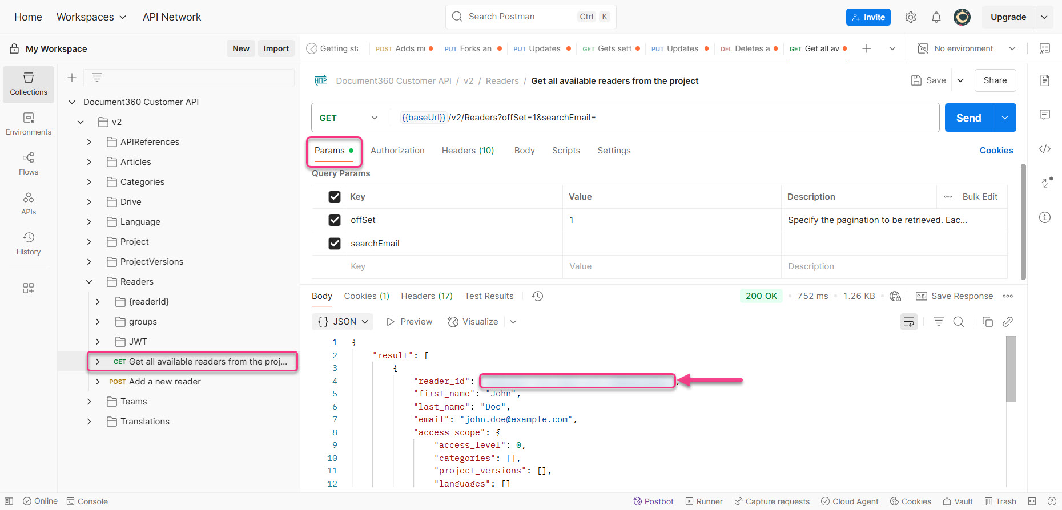
Task: Click the collections filter icon
Action: (x=97, y=78)
